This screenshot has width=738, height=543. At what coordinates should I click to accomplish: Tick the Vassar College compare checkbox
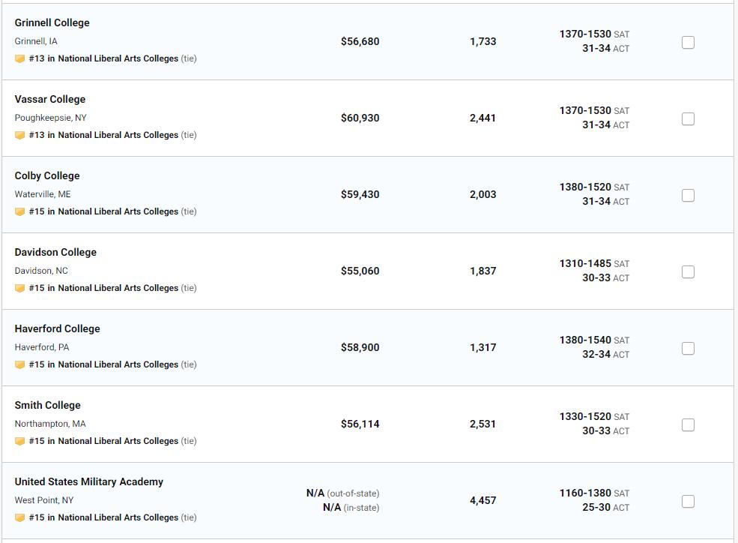pos(688,119)
